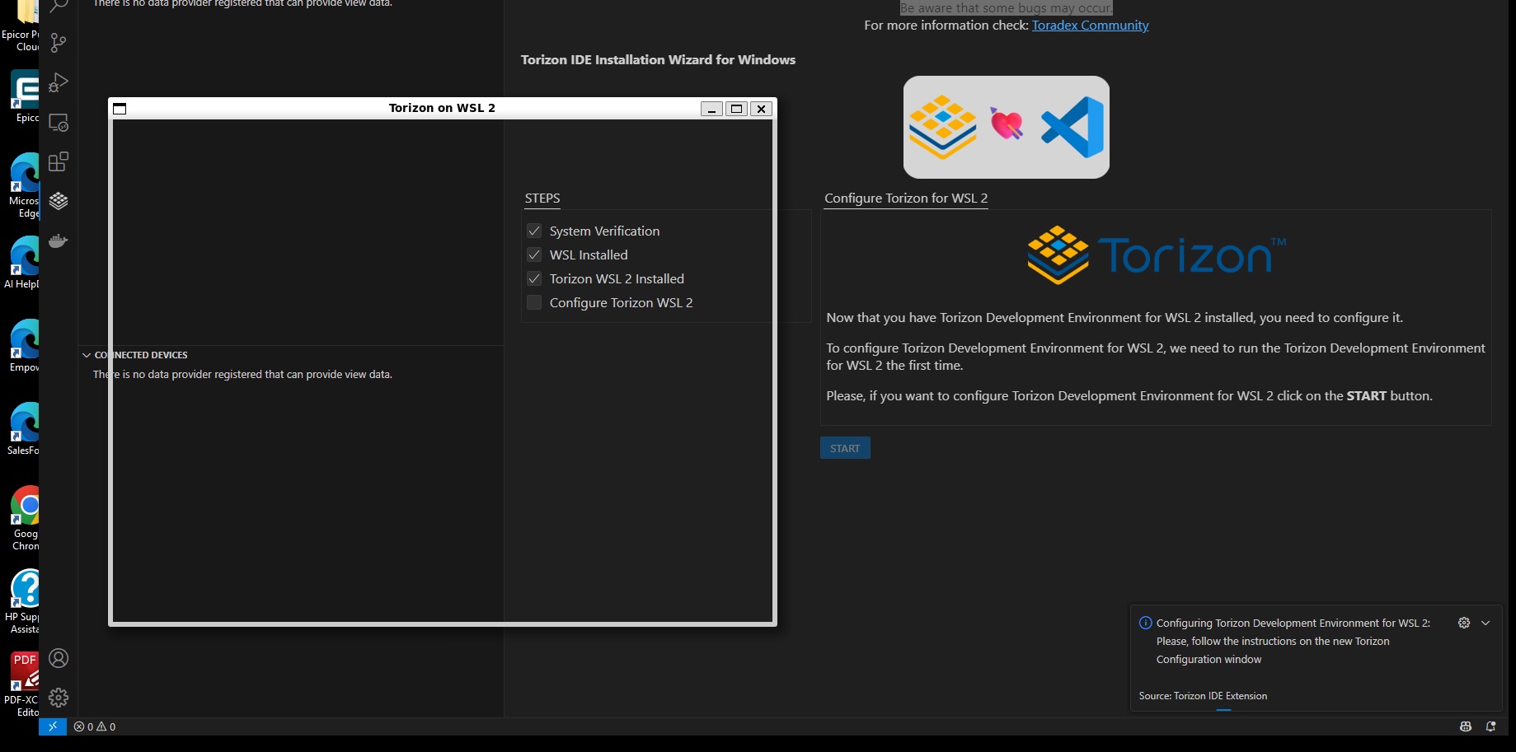Toggle Torizon WSL 2 Installed checkbox

tap(534, 278)
